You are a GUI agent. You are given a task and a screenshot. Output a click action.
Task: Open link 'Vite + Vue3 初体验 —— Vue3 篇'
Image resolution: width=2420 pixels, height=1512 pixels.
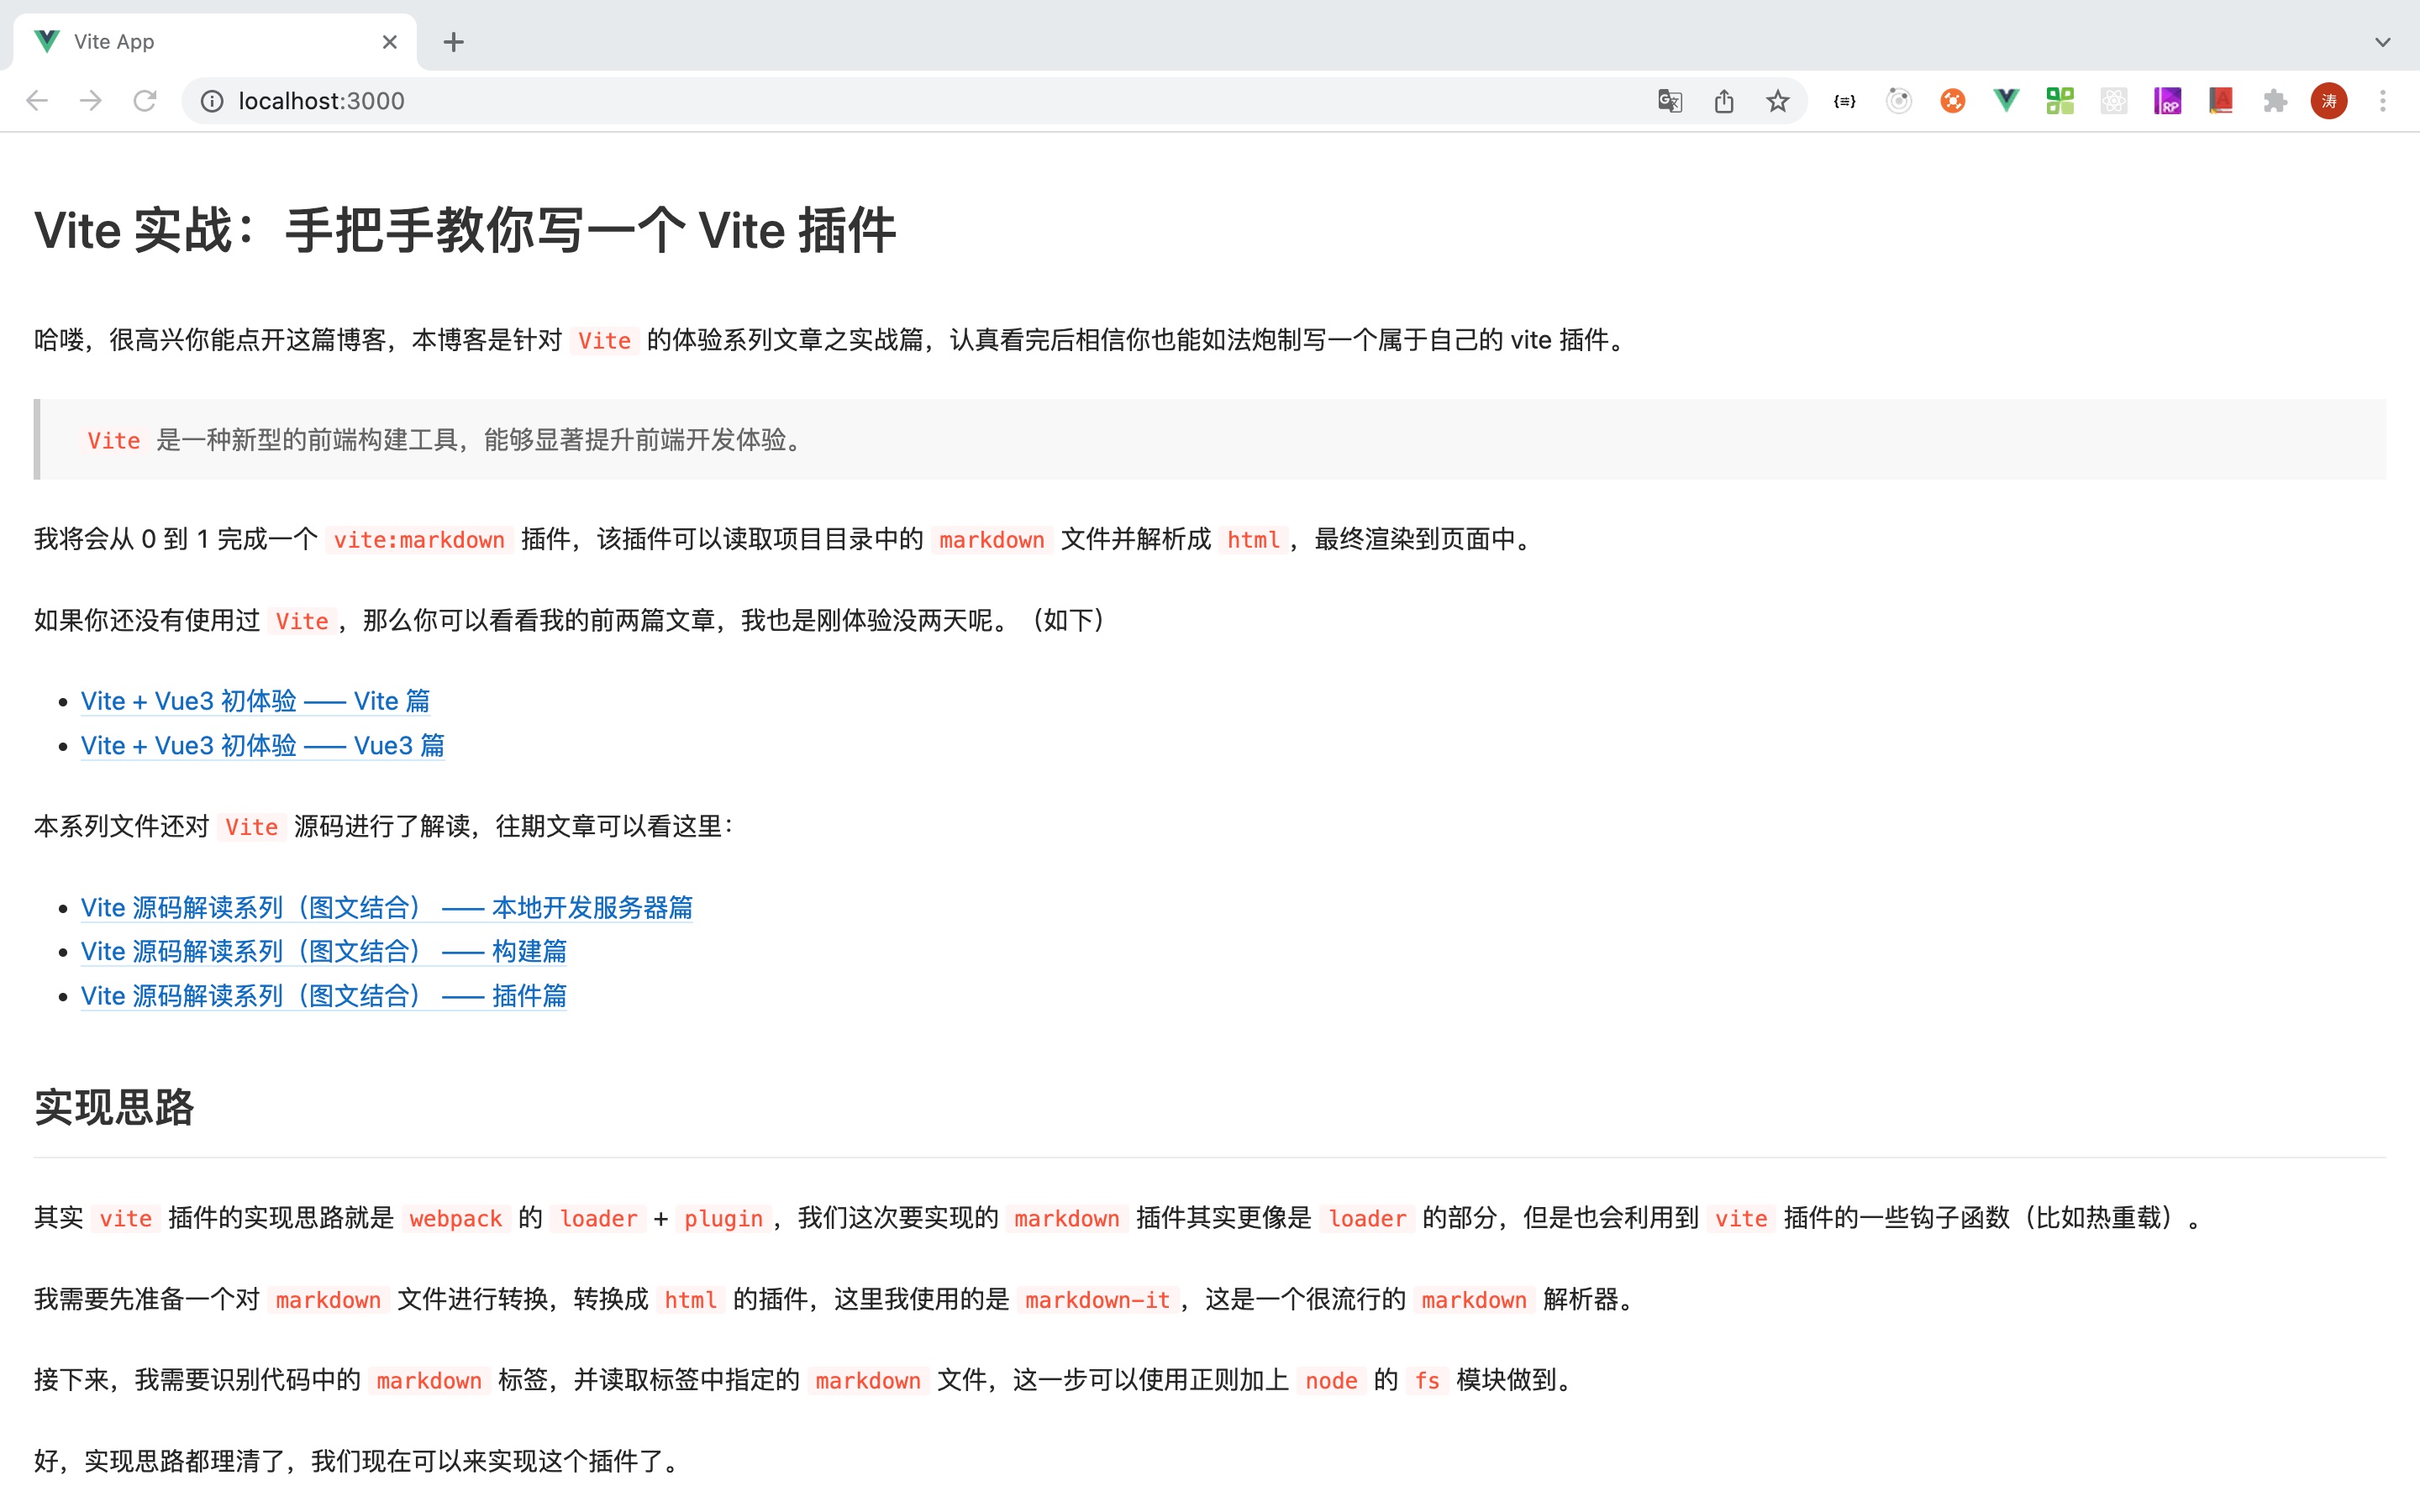(x=263, y=745)
